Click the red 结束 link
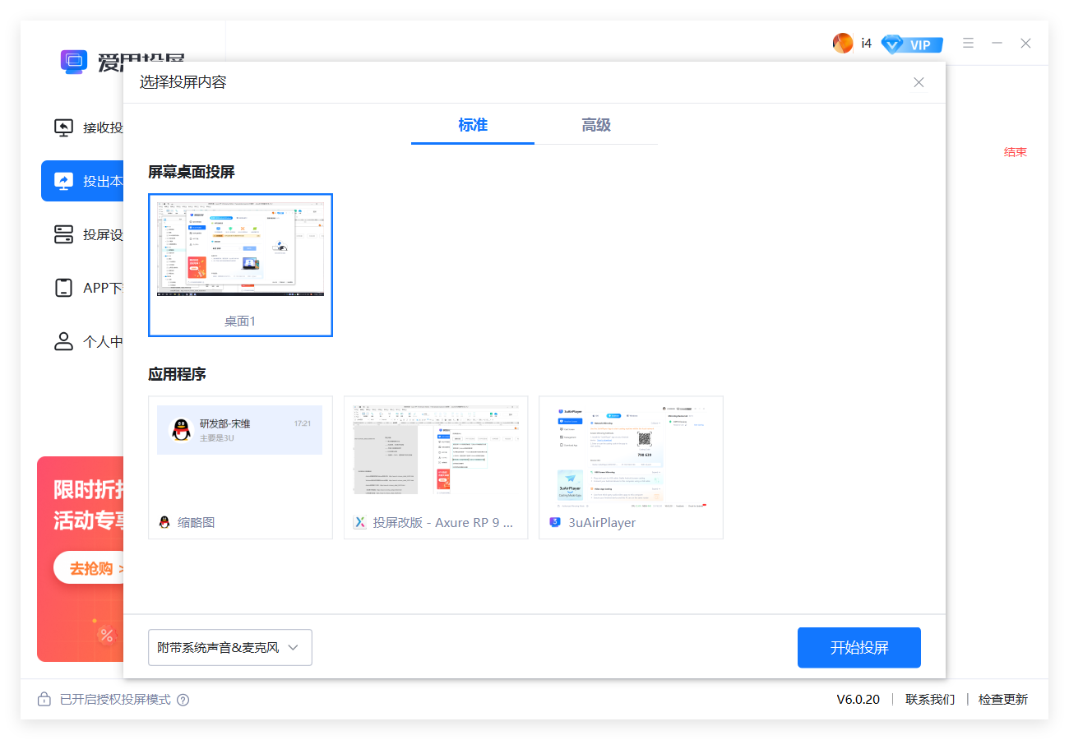This screenshot has height=740, width=1069. pyautogui.click(x=1016, y=151)
